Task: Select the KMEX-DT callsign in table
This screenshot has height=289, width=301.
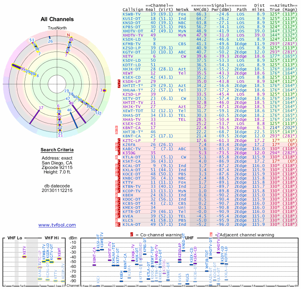Action: point(131,208)
